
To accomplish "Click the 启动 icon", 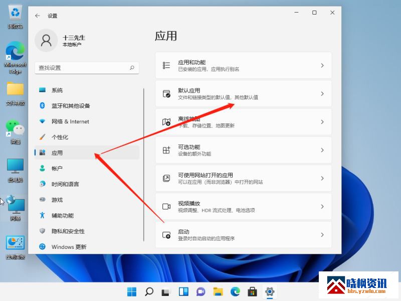I will click(166, 235).
